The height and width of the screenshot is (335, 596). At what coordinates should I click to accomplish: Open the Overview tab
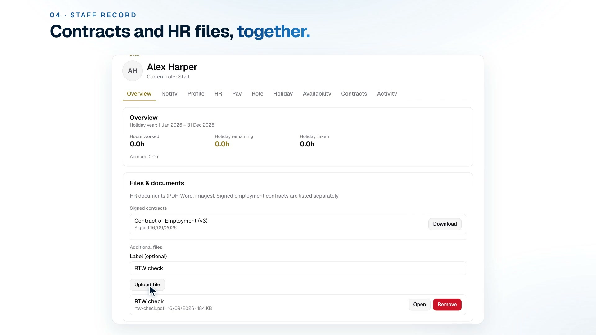[x=139, y=94]
